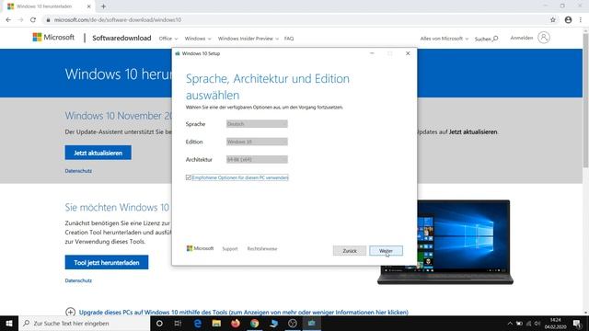
Task: Close the Windows 10 Setup dialog
Action: 408,53
